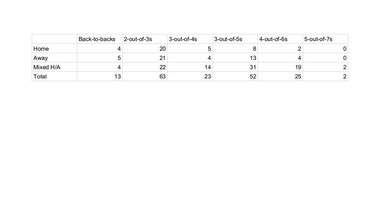Click Mixed H/A 3-out-of-5s cell showing 31
The image size is (380, 199).
coord(253,67)
